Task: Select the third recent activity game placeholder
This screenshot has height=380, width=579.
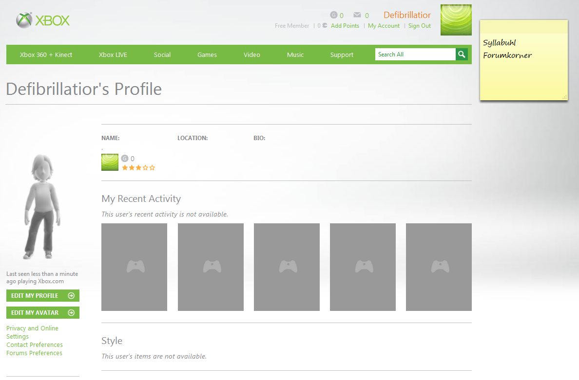Action: (x=287, y=267)
